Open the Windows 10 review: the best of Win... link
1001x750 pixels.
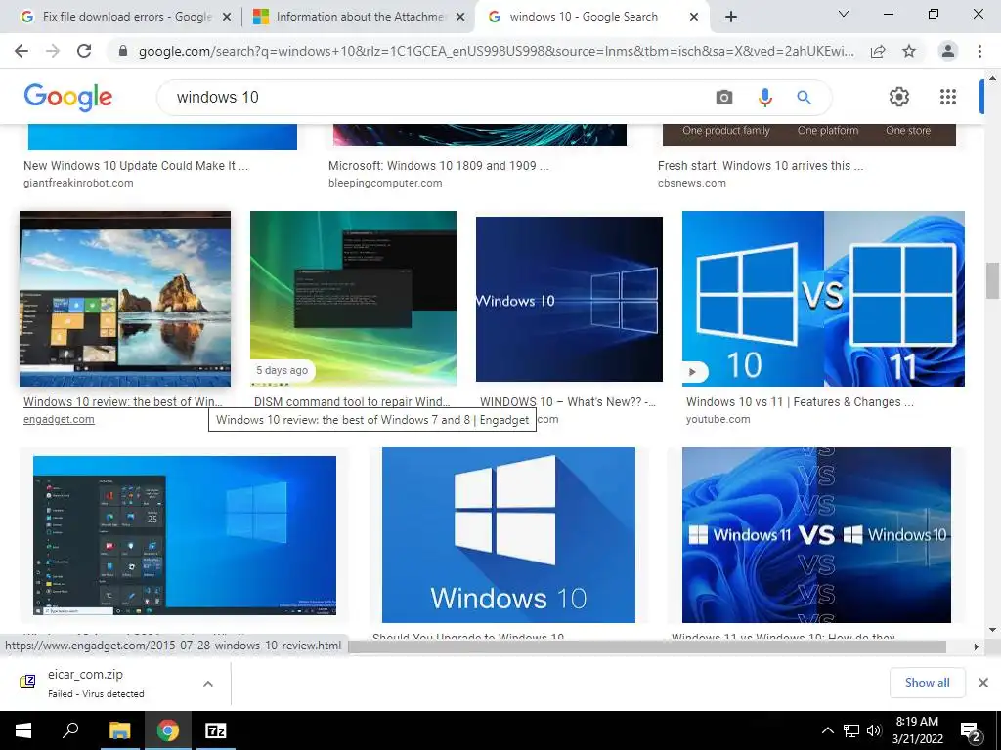pyautogui.click(x=123, y=401)
